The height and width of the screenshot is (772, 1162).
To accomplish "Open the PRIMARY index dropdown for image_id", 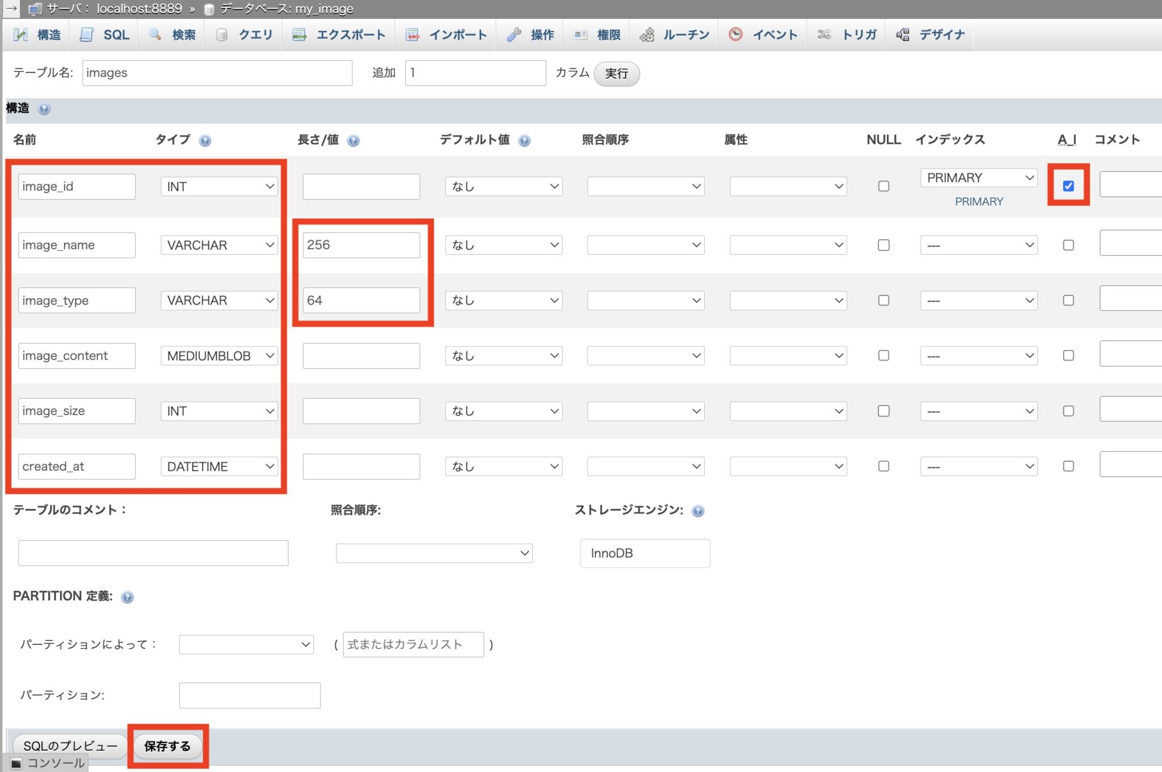I will click(x=978, y=178).
